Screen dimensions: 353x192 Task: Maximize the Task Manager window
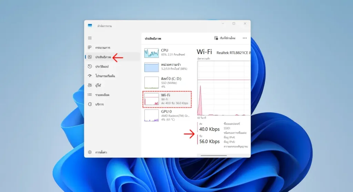(234, 23)
